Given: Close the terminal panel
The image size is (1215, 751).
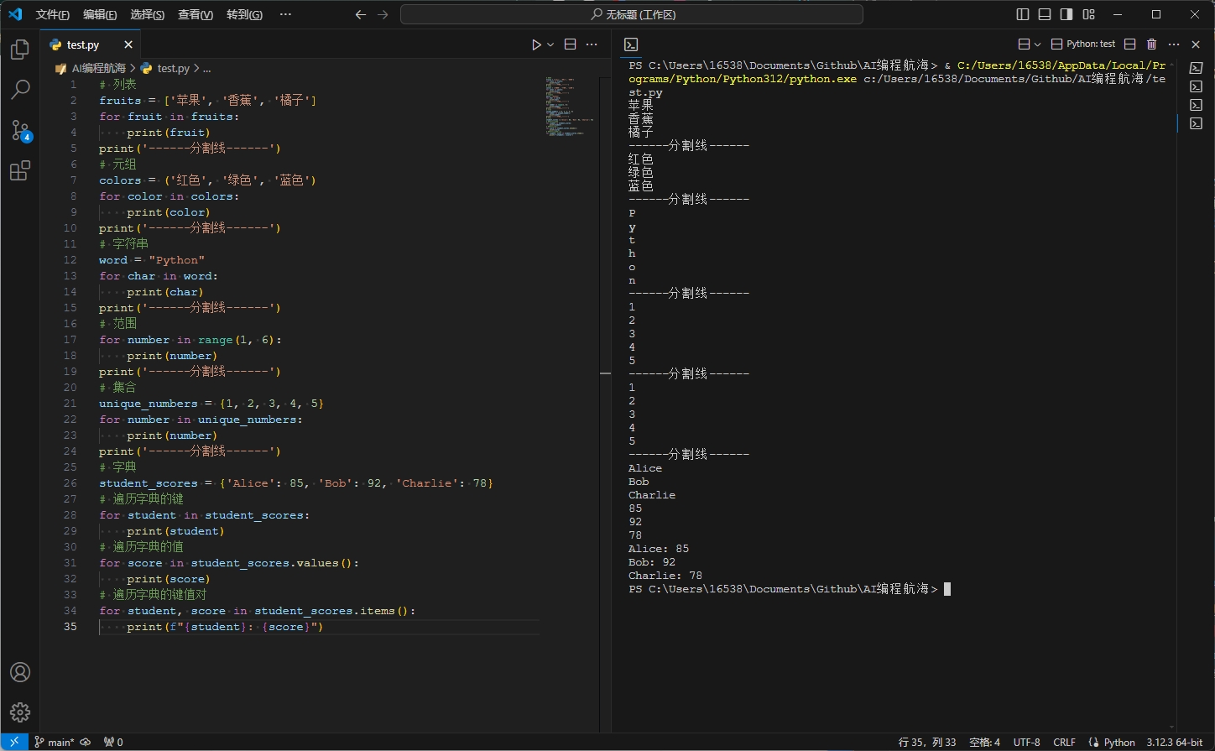Looking at the screenshot, I should coord(1197,44).
